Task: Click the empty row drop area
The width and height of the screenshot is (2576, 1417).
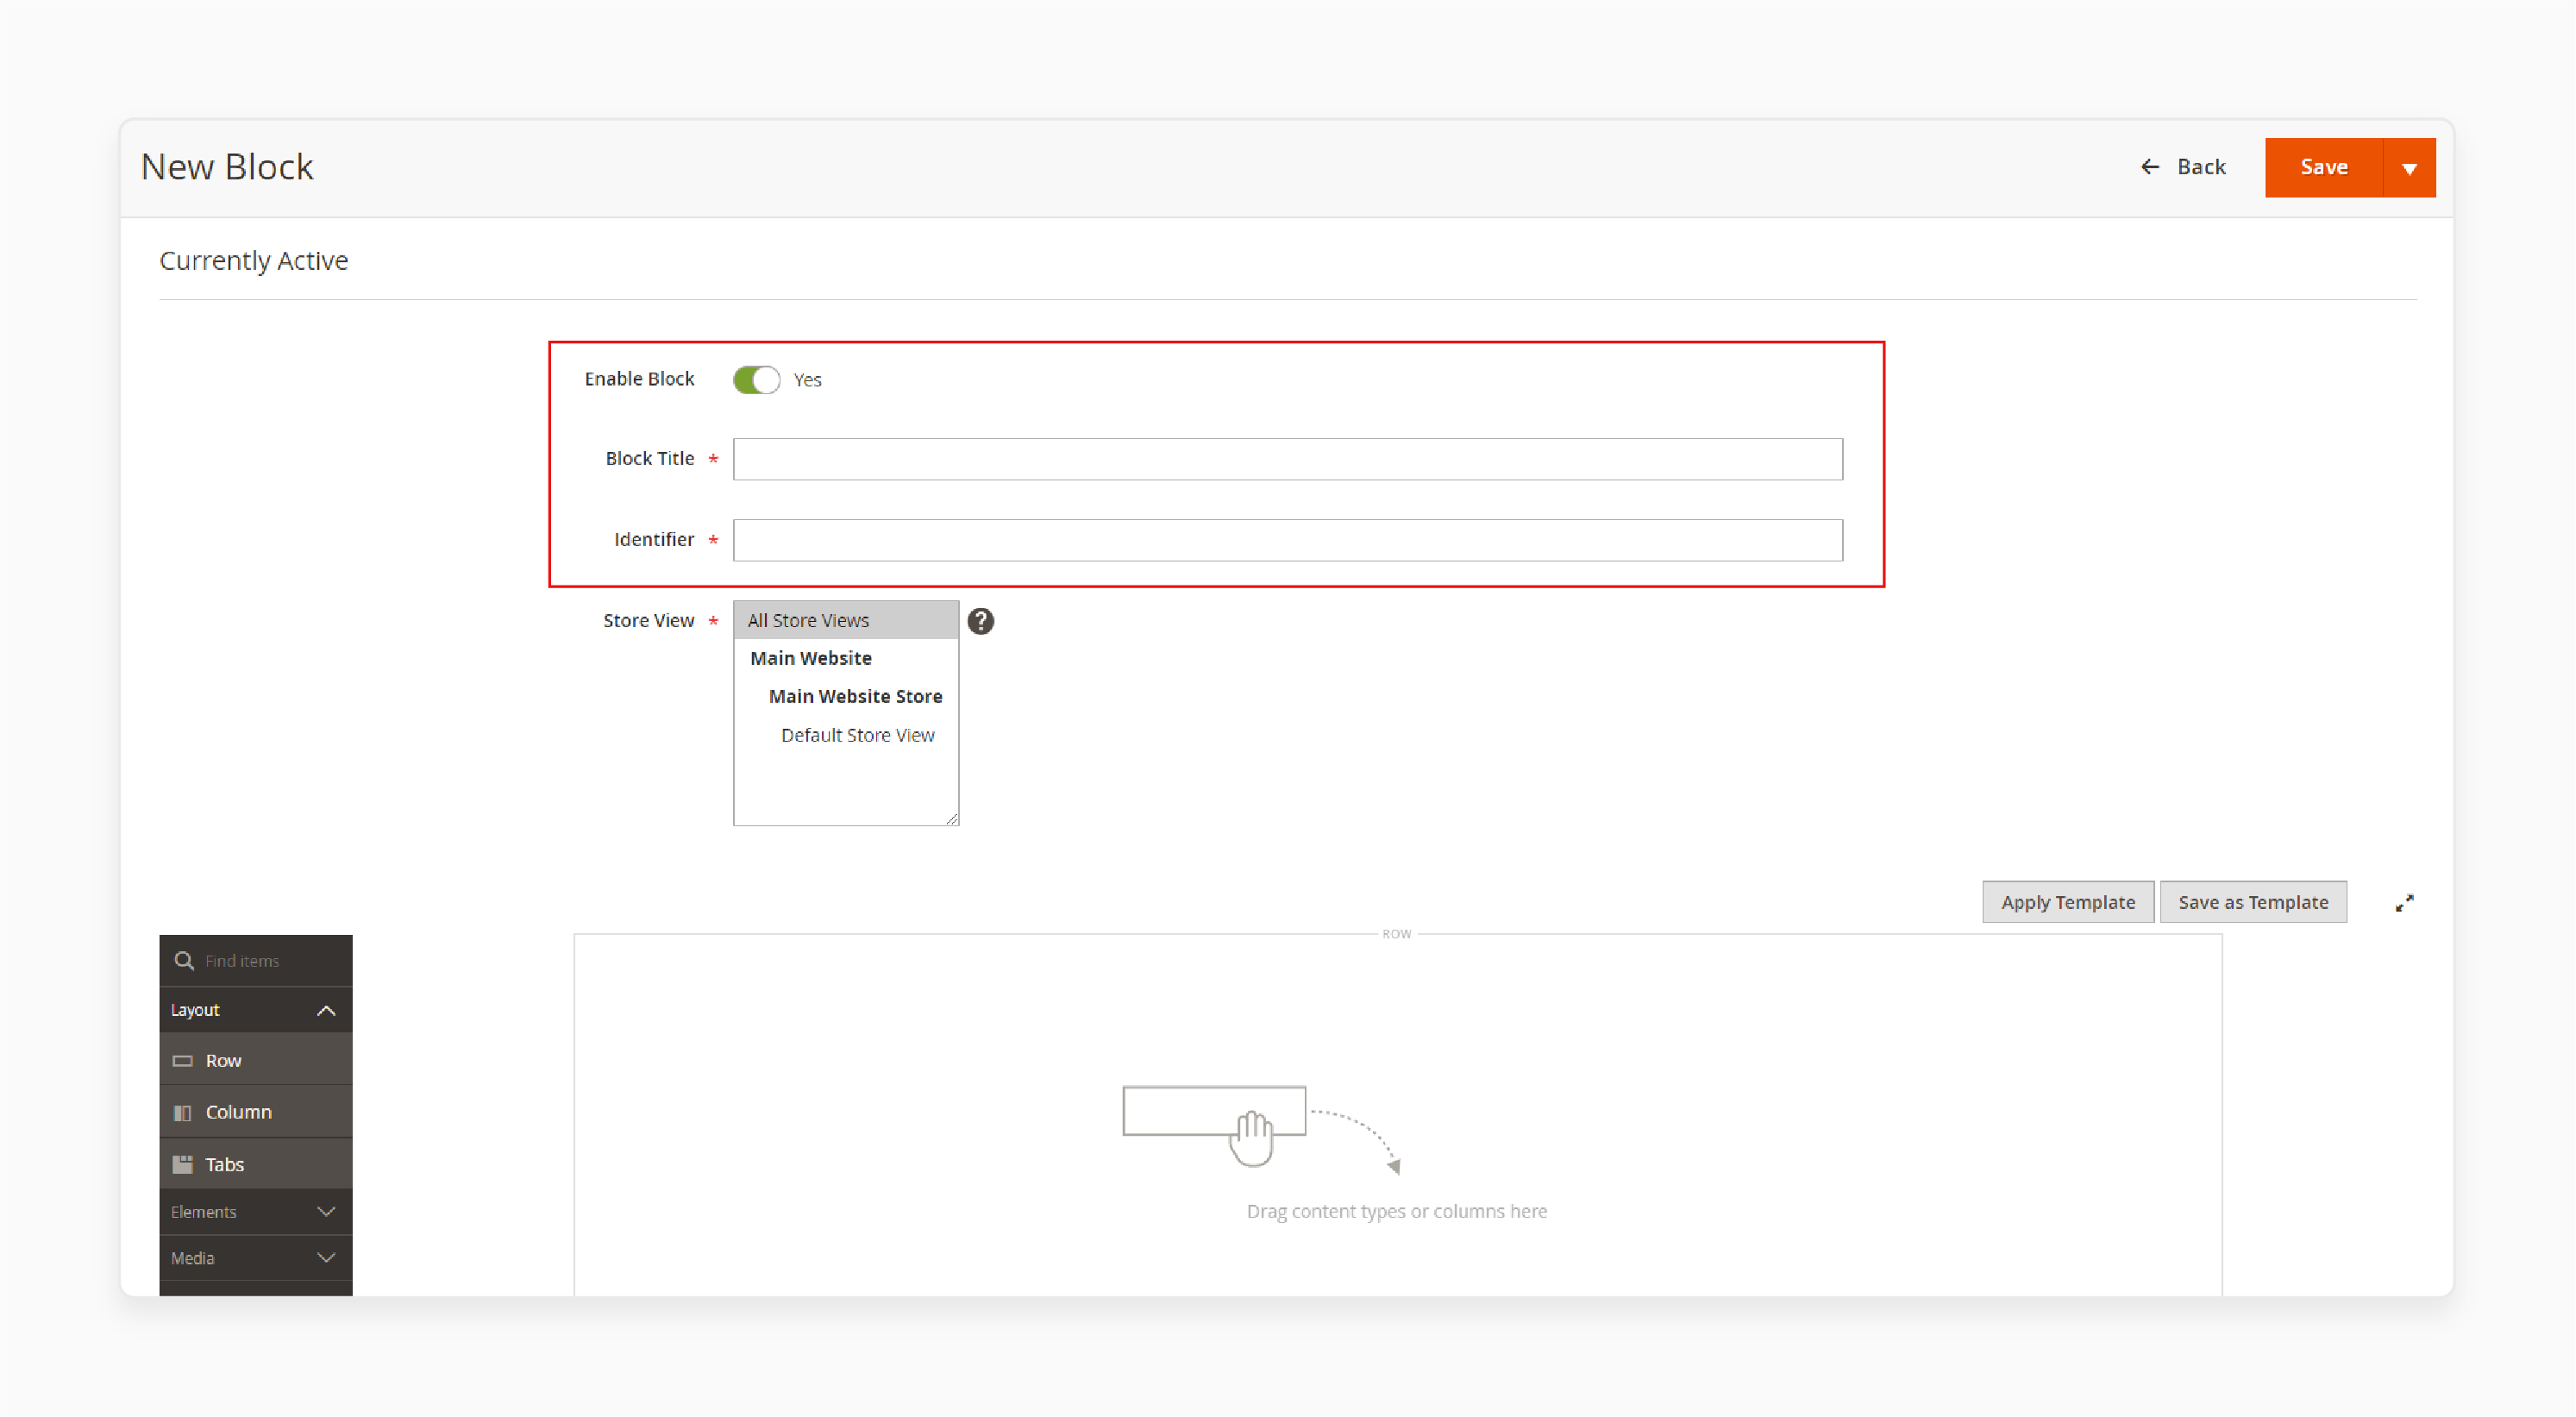Action: pyautogui.click(x=1397, y=1115)
